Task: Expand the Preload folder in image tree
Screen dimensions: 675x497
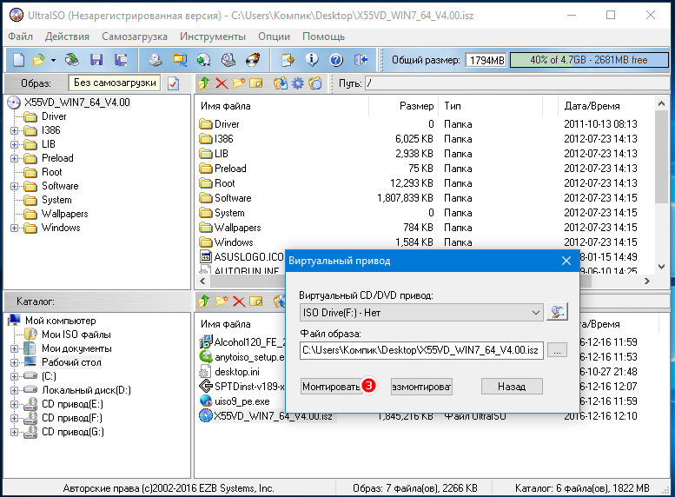Action: tap(14, 158)
